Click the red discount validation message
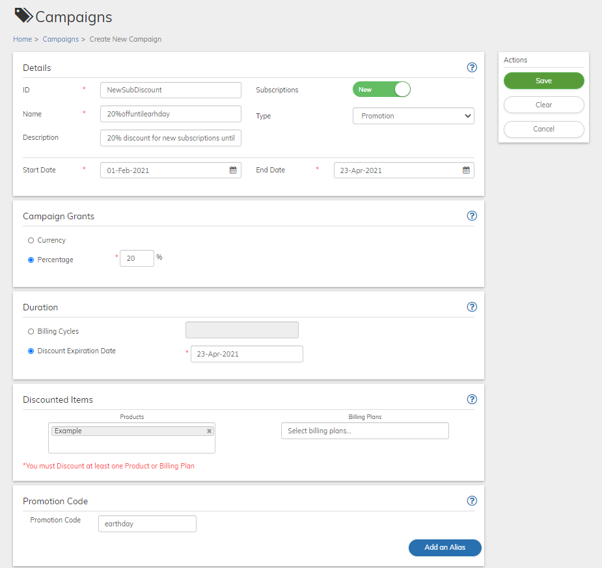 pos(109,466)
